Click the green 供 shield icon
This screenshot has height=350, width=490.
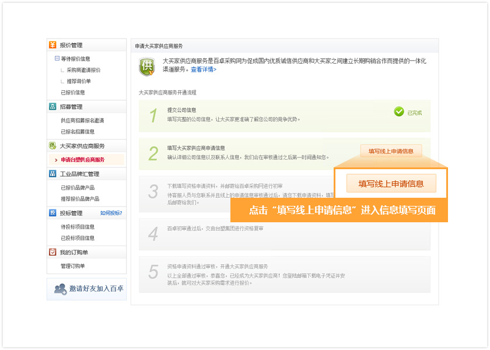coord(146,66)
